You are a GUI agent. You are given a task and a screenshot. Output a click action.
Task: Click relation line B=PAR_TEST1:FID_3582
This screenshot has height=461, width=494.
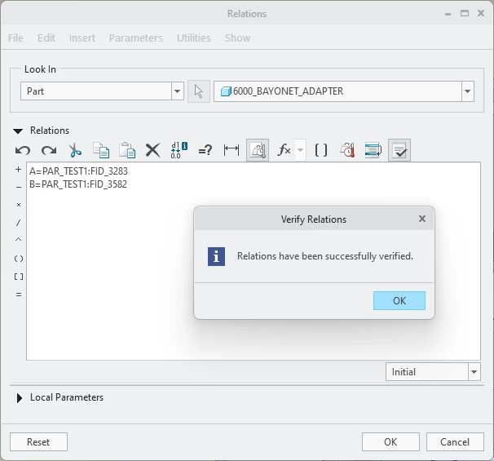click(x=78, y=184)
